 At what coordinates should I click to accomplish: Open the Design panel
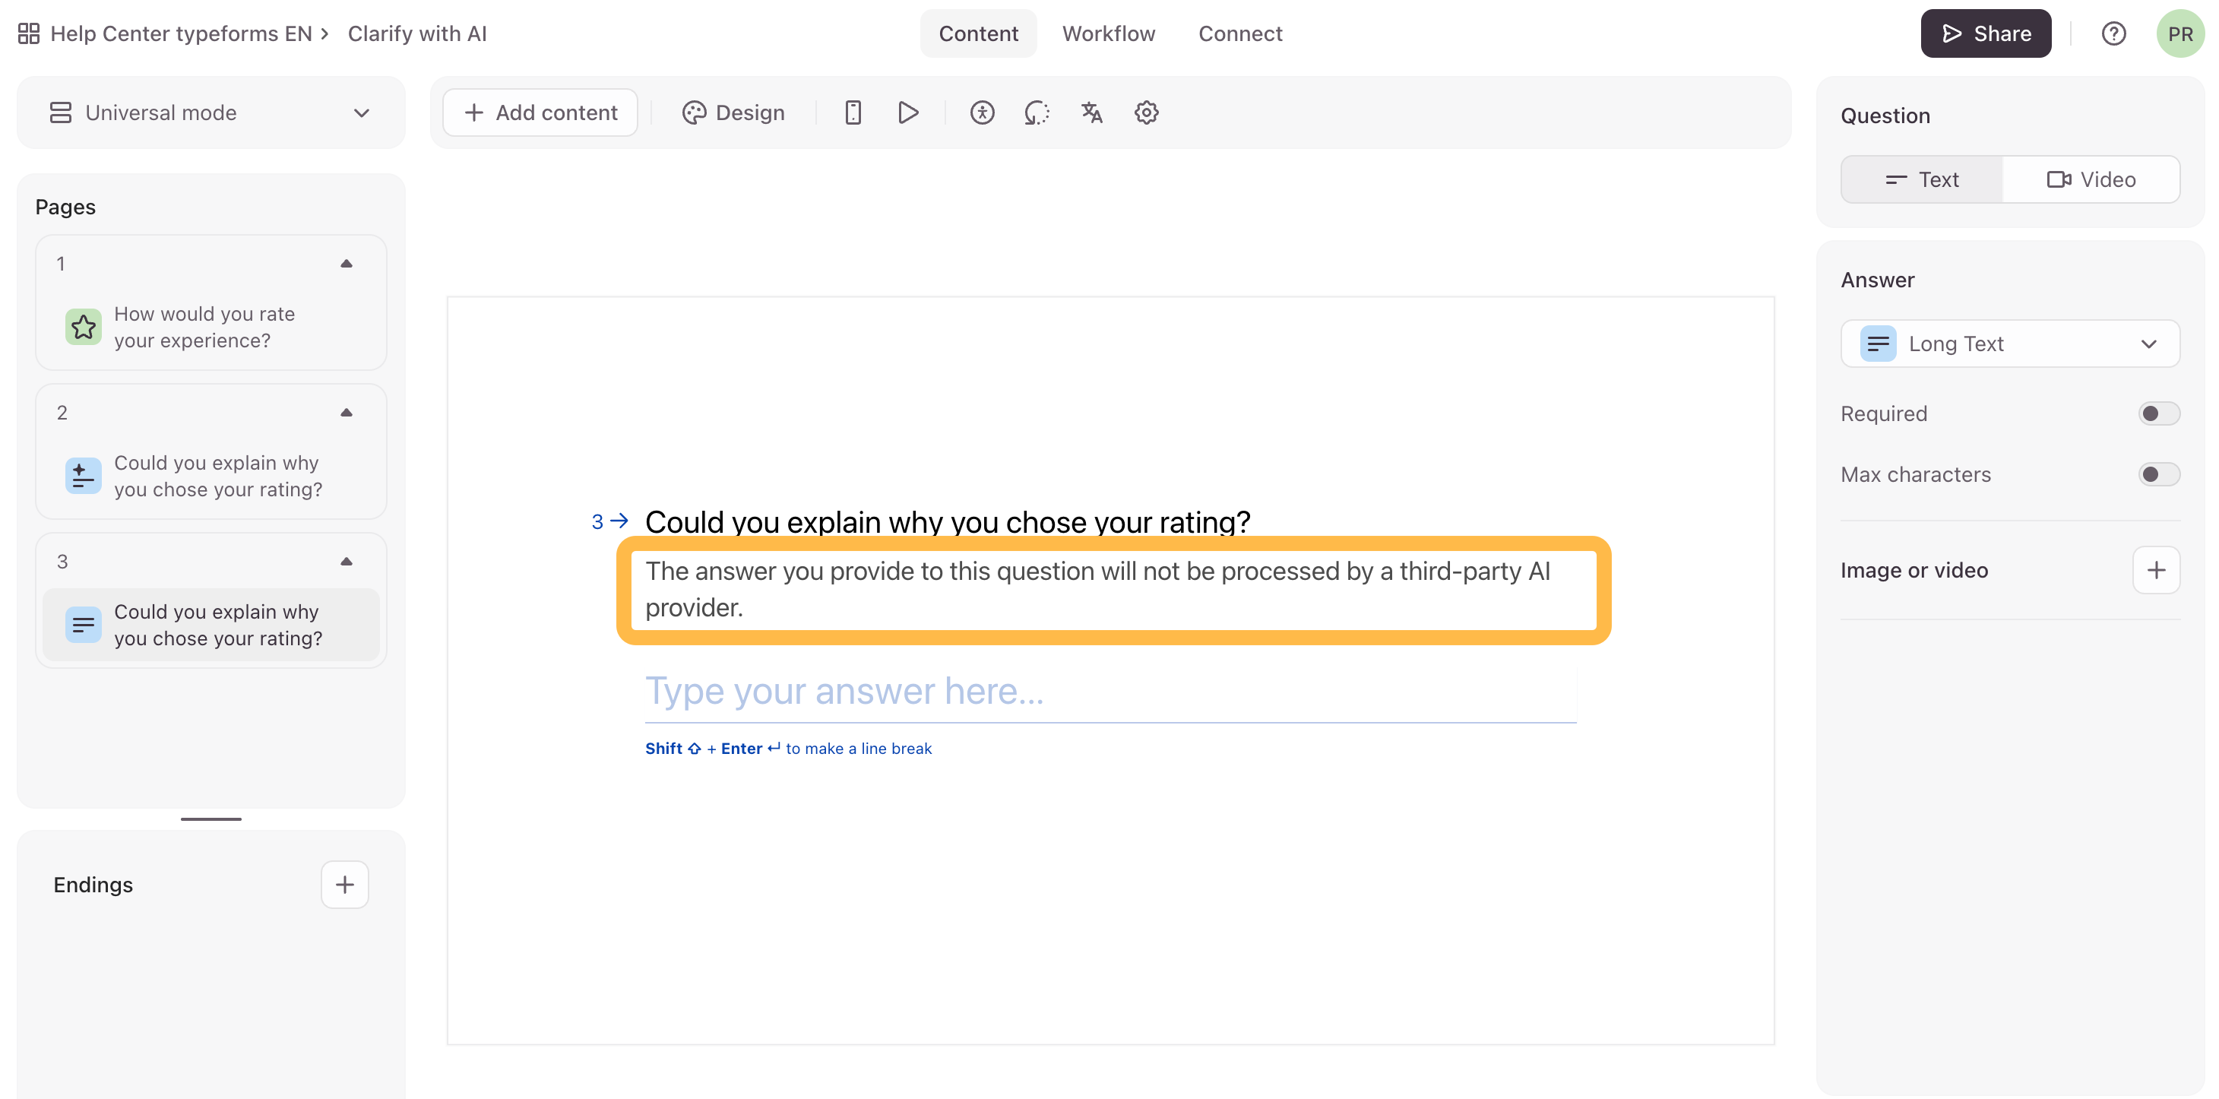click(x=733, y=112)
